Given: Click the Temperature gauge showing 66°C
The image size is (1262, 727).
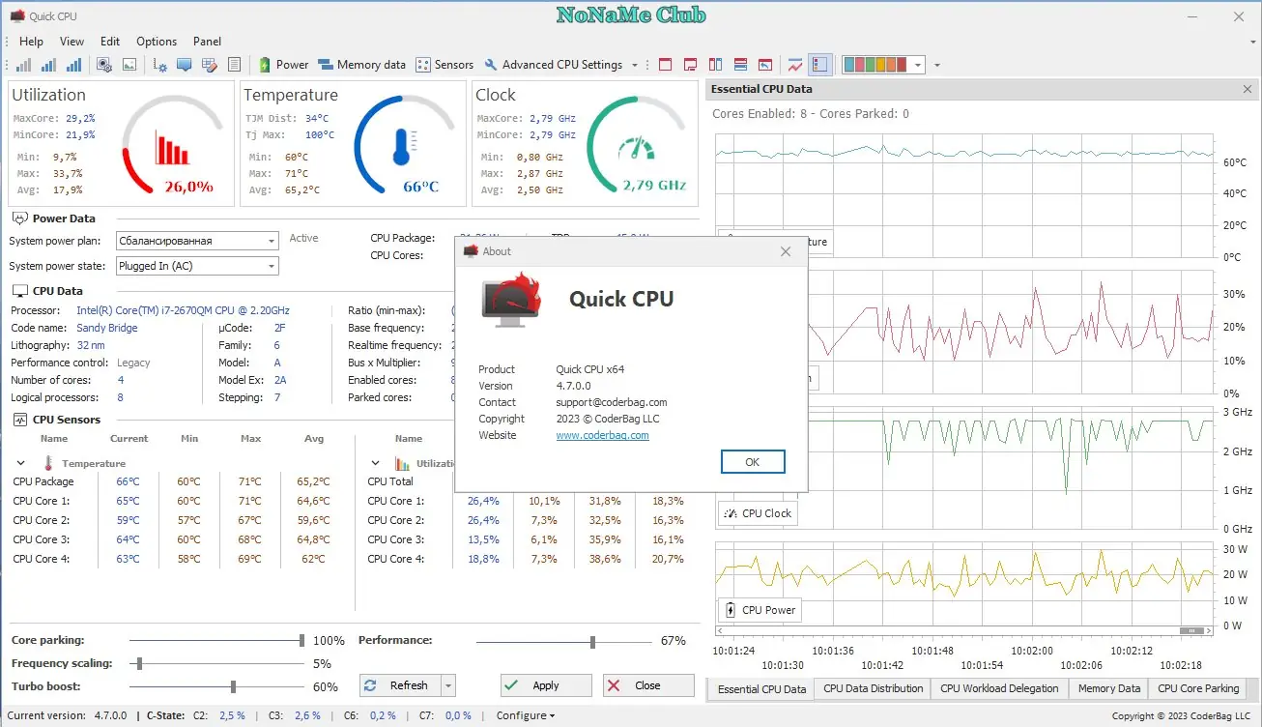Looking at the screenshot, I should (x=405, y=145).
